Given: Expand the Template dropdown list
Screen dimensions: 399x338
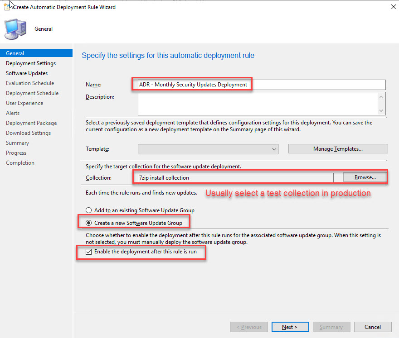Looking at the screenshot, I should coord(274,149).
